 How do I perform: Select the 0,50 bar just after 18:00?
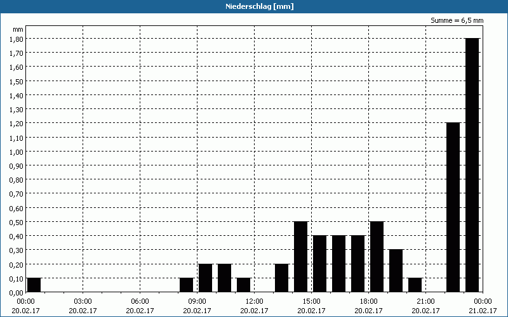[377, 257]
